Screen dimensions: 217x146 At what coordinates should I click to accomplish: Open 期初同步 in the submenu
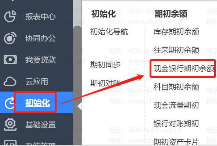point(105,65)
